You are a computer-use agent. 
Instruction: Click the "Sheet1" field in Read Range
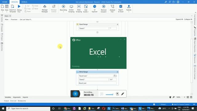93,28
